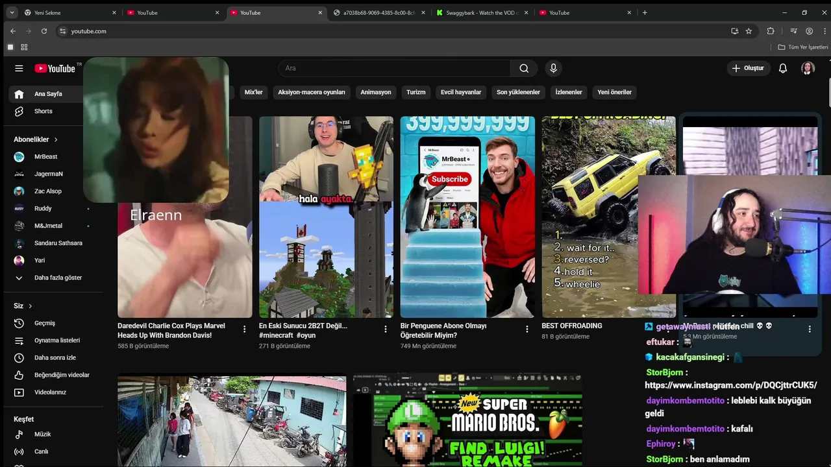Click the YouTube logo
The height and width of the screenshot is (467, 831).
[x=55, y=68]
